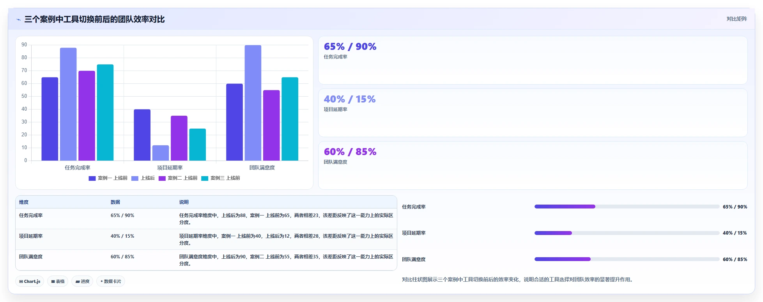Click the 60% / 85% progress value label
The height and width of the screenshot is (302, 763).
(735, 260)
